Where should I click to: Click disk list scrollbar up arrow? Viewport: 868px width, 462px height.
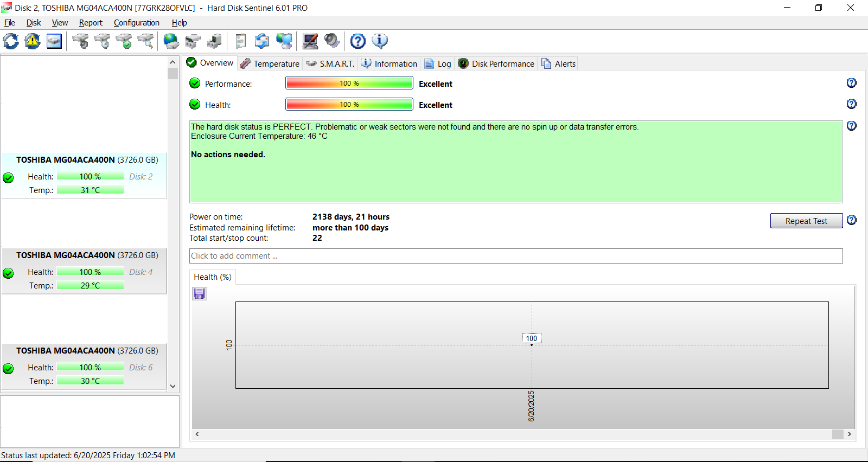[173, 62]
